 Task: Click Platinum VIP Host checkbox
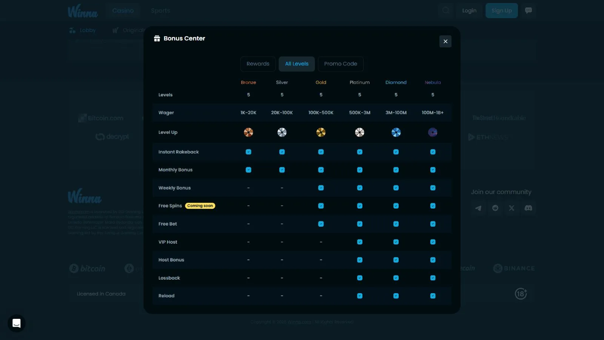pos(360,242)
